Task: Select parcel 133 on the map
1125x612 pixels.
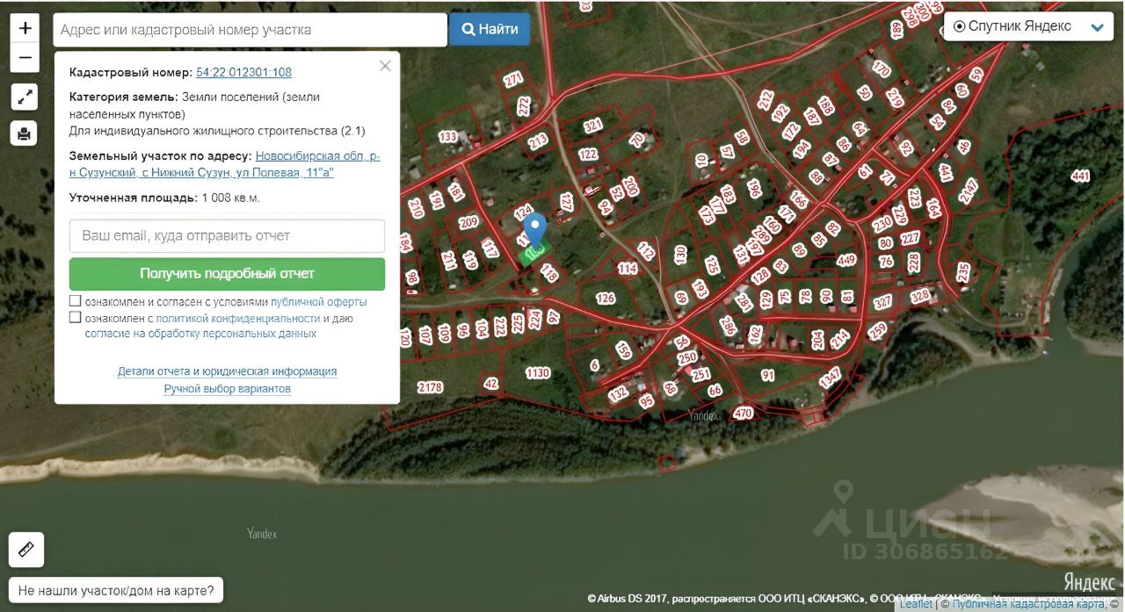Action: (448, 137)
